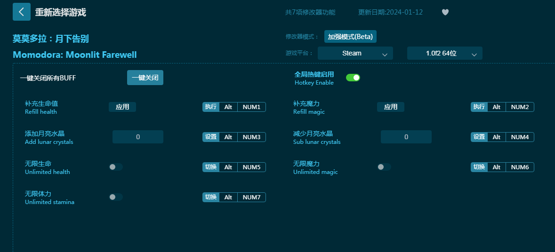This screenshot has height=252, width=555.
Task: Click the 一键关闭所有BUFF label
Action: (48, 78)
